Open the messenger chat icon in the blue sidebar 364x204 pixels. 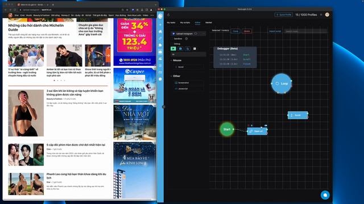pyautogui.click(x=160, y=79)
